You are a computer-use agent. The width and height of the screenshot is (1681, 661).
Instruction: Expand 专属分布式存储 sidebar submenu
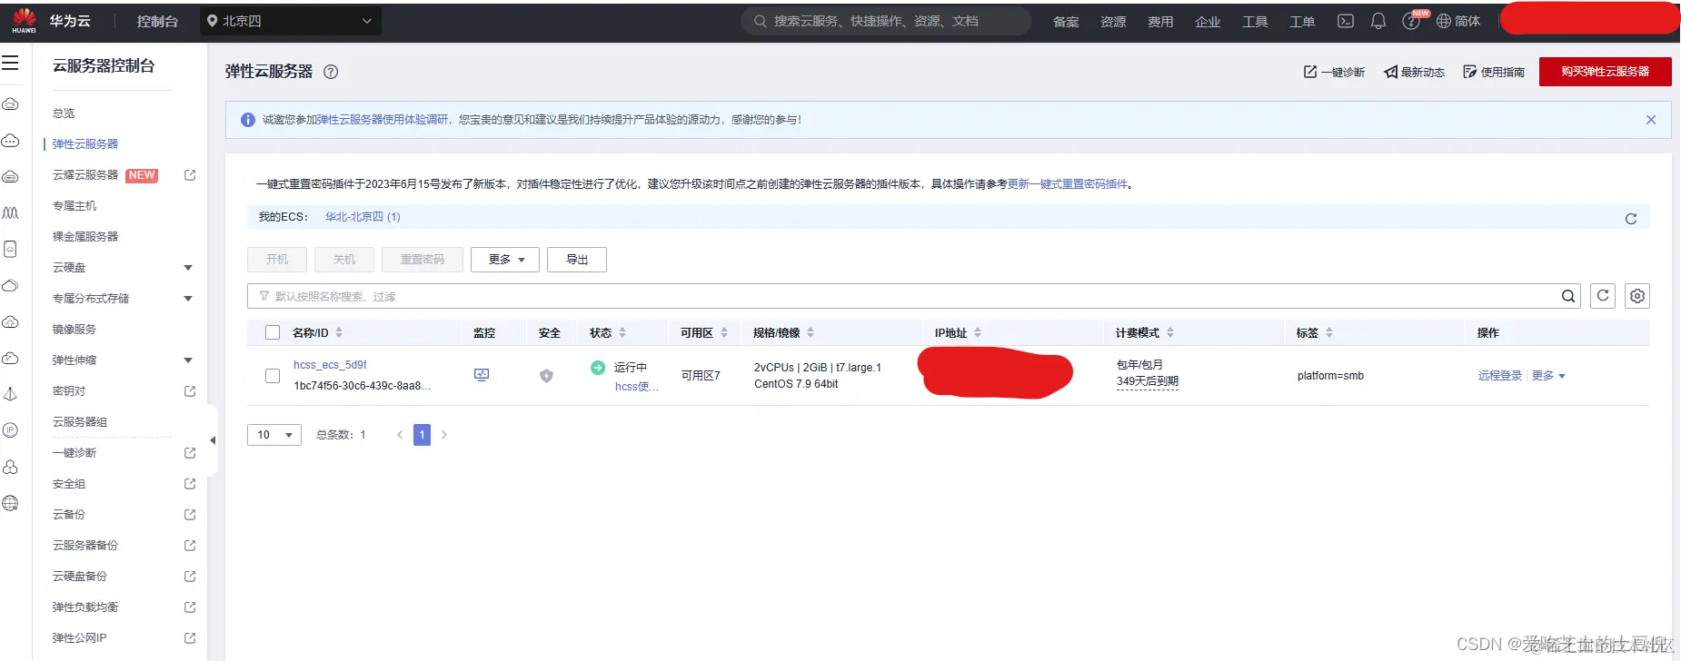coord(188,299)
